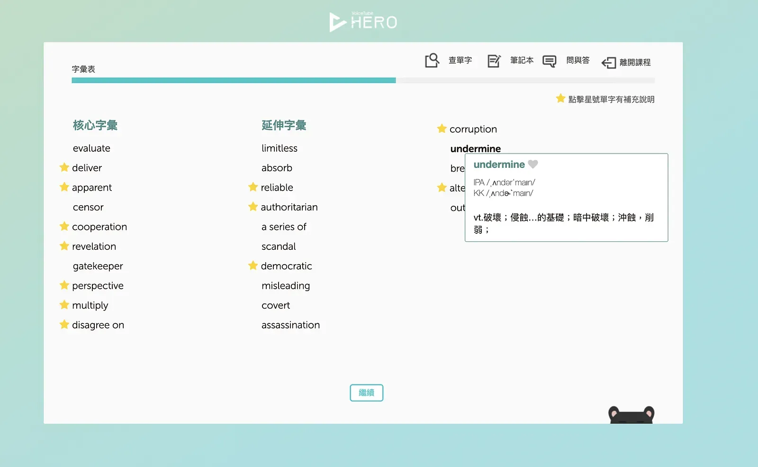
Task: Click the lesson progress bar
Action: (363, 81)
